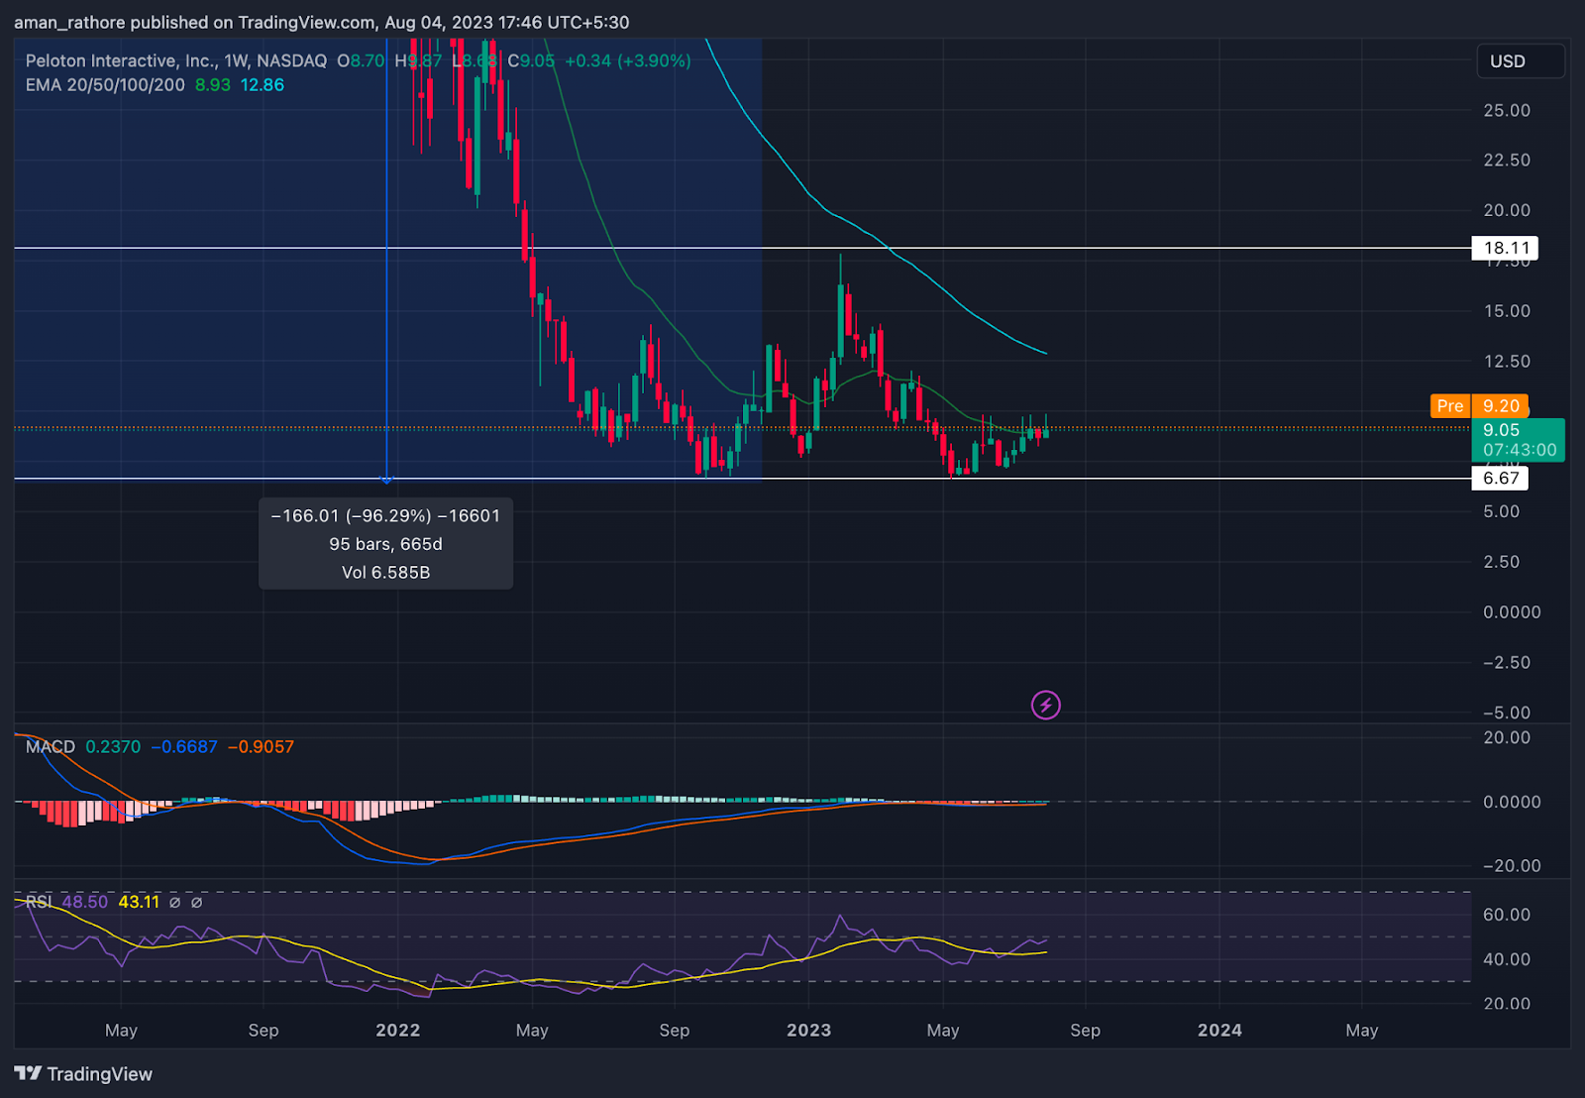Click the 2023 label on the time axis
The image size is (1585, 1098).
pos(809,1030)
